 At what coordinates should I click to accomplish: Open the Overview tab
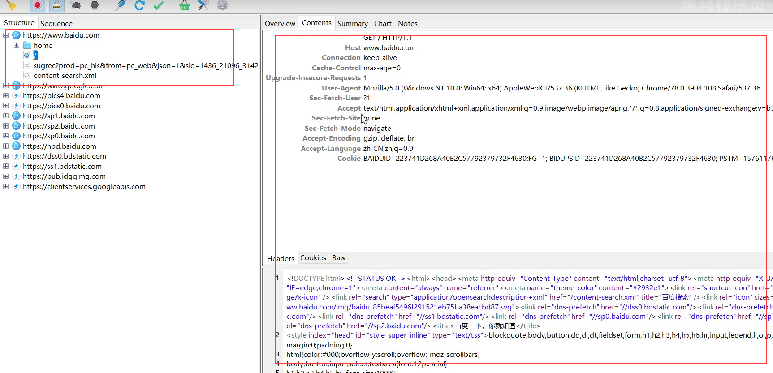coord(280,23)
